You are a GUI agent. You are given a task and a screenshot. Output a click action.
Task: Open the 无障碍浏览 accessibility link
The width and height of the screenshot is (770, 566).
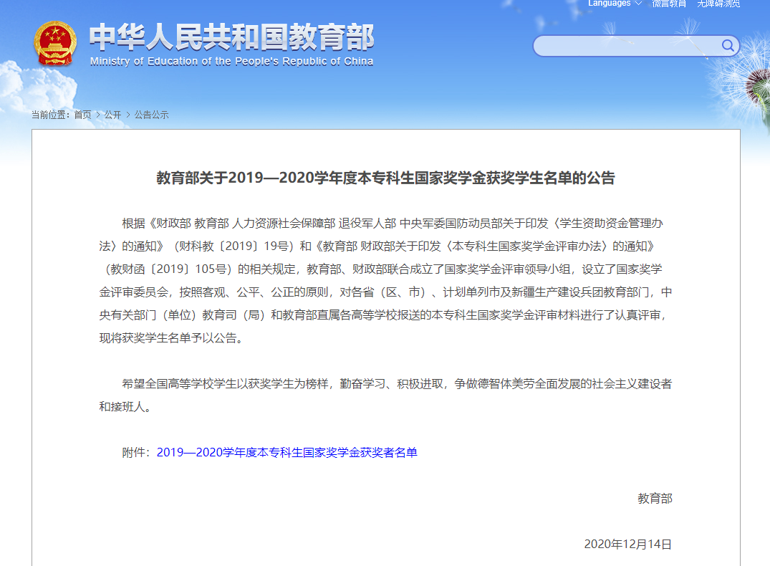[x=718, y=4]
